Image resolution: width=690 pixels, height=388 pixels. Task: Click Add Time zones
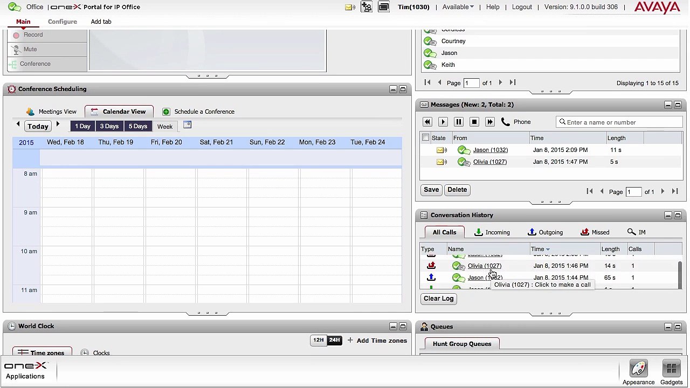377,341
